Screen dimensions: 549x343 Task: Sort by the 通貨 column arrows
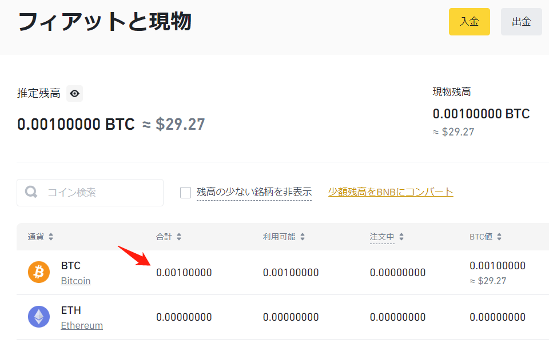51,237
